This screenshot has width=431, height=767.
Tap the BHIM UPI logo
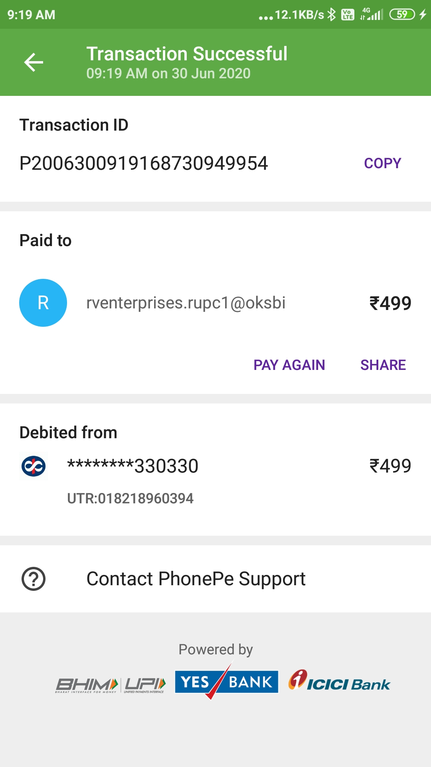coord(111,685)
